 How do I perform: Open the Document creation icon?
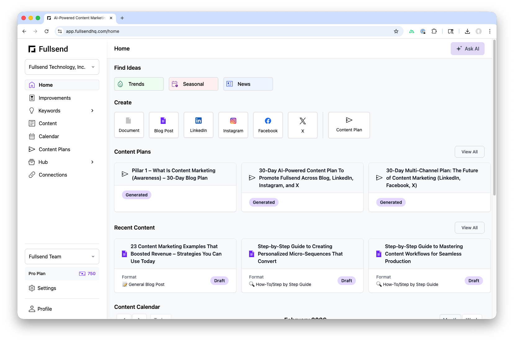click(x=129, y=125)
